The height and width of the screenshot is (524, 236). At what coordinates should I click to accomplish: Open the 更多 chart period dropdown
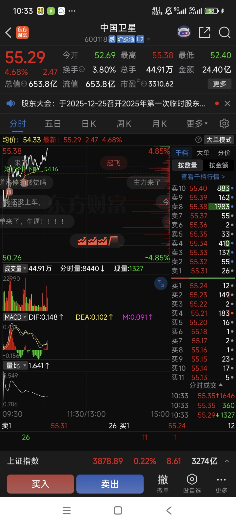coord(197,123)
